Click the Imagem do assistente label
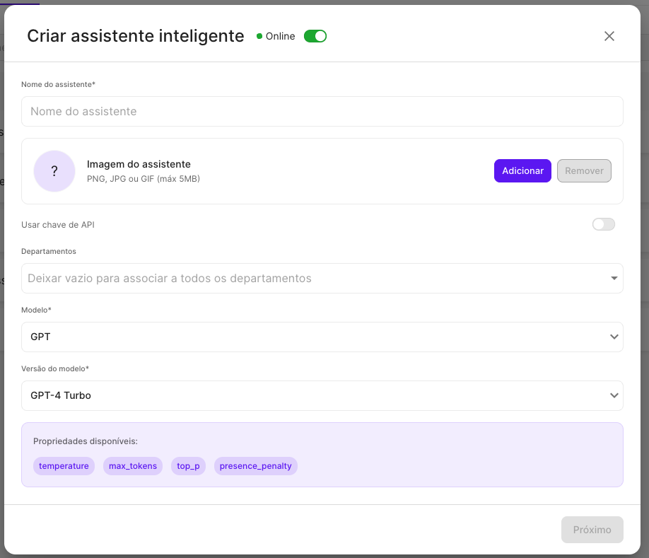 [139, 165]
